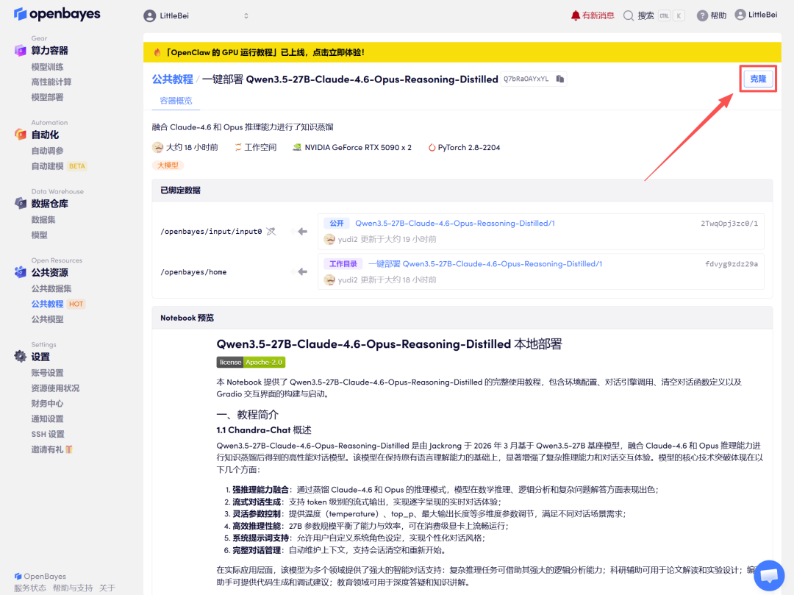Click the license Apache-2.0 badge

pos(251,362)
